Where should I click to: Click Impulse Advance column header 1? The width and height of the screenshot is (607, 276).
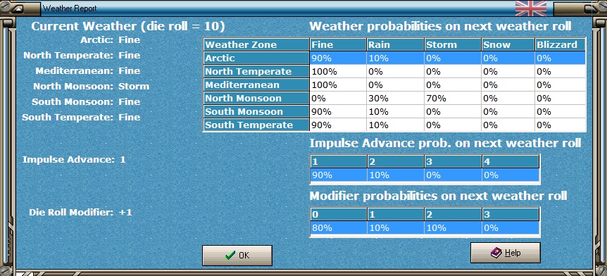click(338, 161)
